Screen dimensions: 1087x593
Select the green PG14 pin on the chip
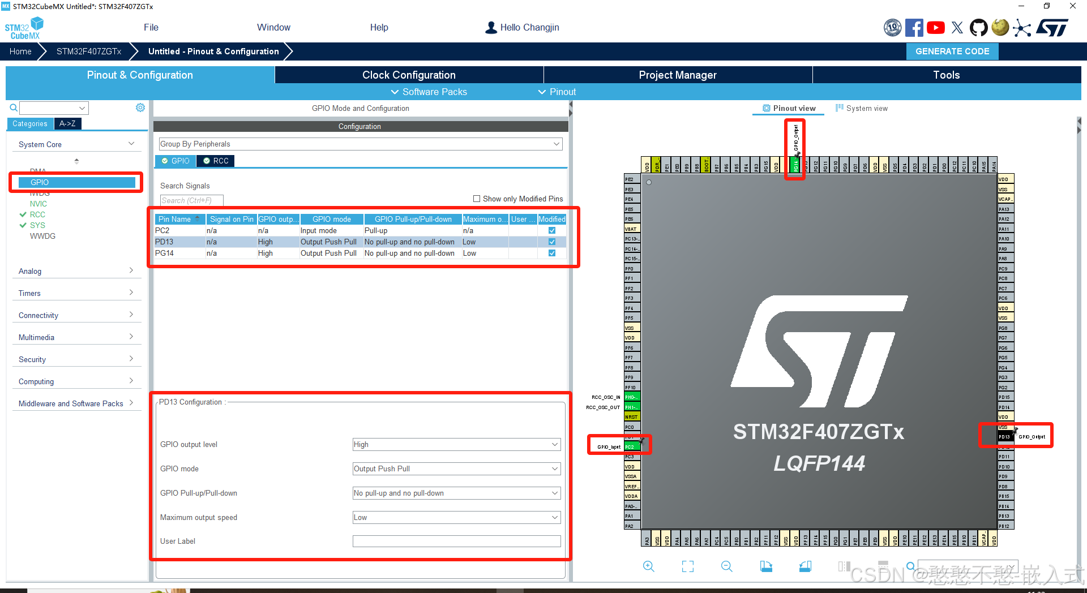(795, 165)
